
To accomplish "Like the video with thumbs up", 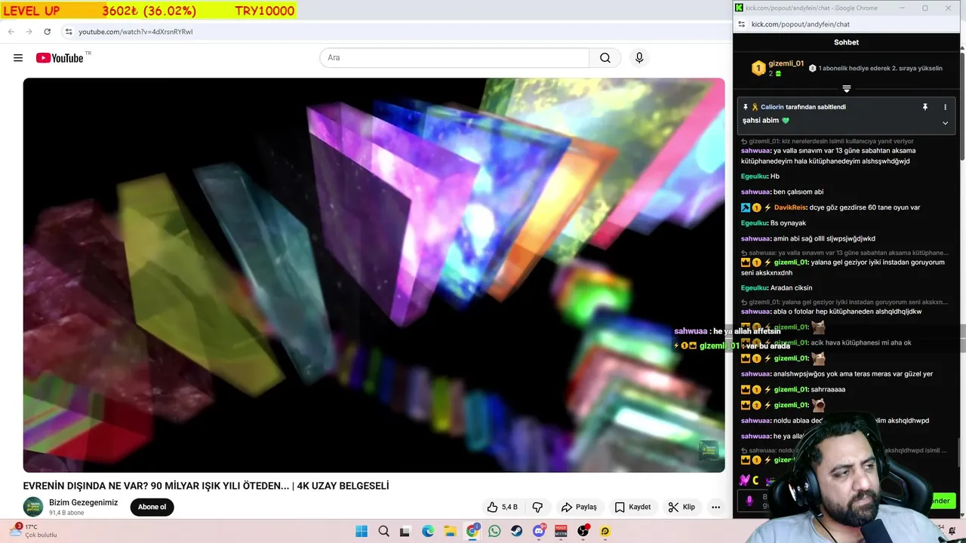I will tap(492, 507).
